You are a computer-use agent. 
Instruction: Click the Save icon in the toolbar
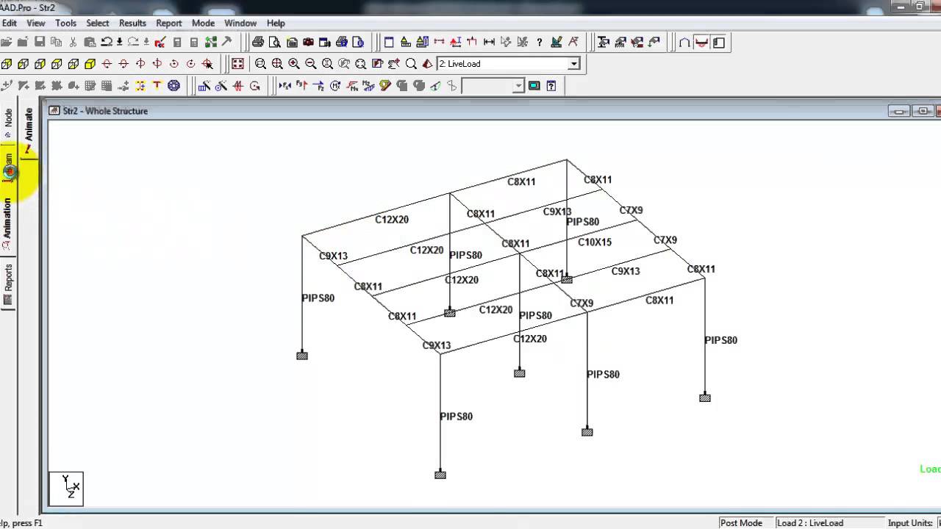click(39, 42)
